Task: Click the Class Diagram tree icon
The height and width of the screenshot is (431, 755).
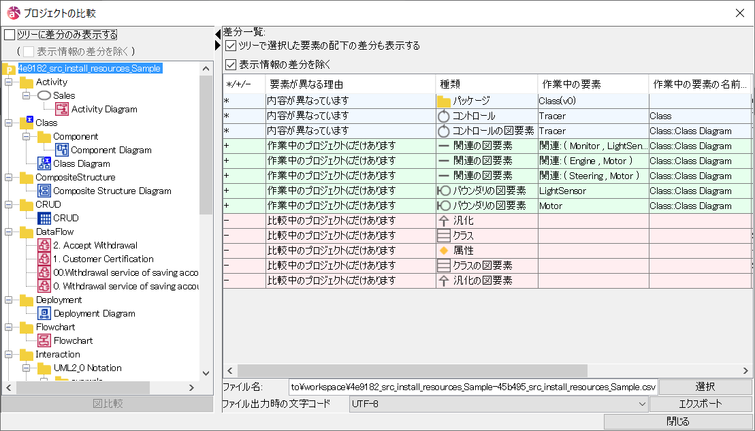Action: [44, 163]
